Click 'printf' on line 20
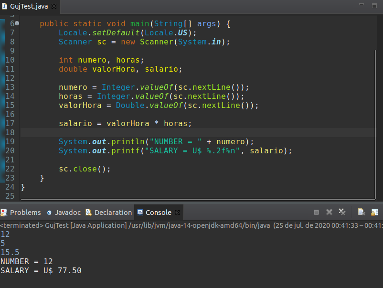This screenshot has width=383, height=288. (126, 151)
